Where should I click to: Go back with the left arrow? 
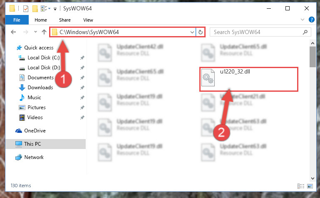pos(13,32)
